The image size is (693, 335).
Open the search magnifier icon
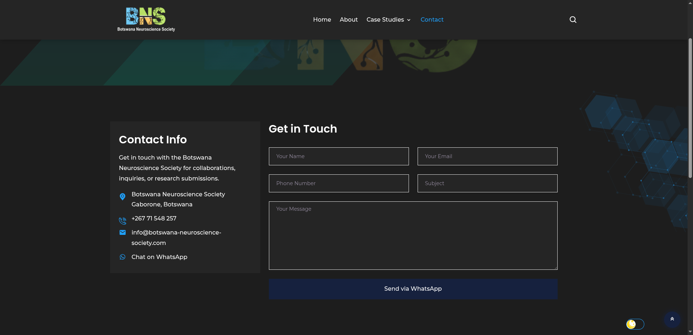point(573,19)
